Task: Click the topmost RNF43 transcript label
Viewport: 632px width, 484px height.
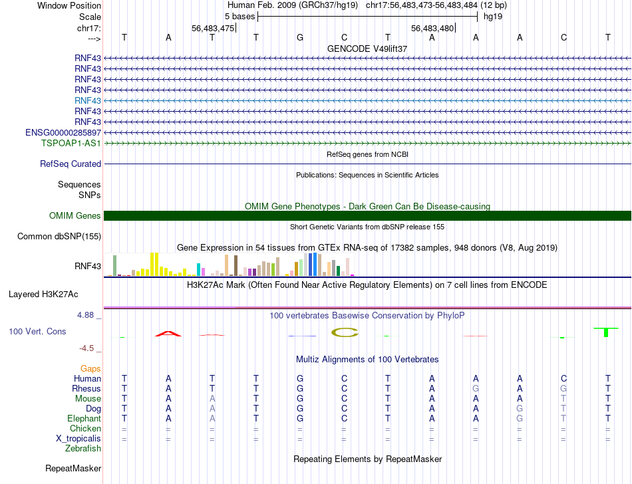Action: [88, 58]
